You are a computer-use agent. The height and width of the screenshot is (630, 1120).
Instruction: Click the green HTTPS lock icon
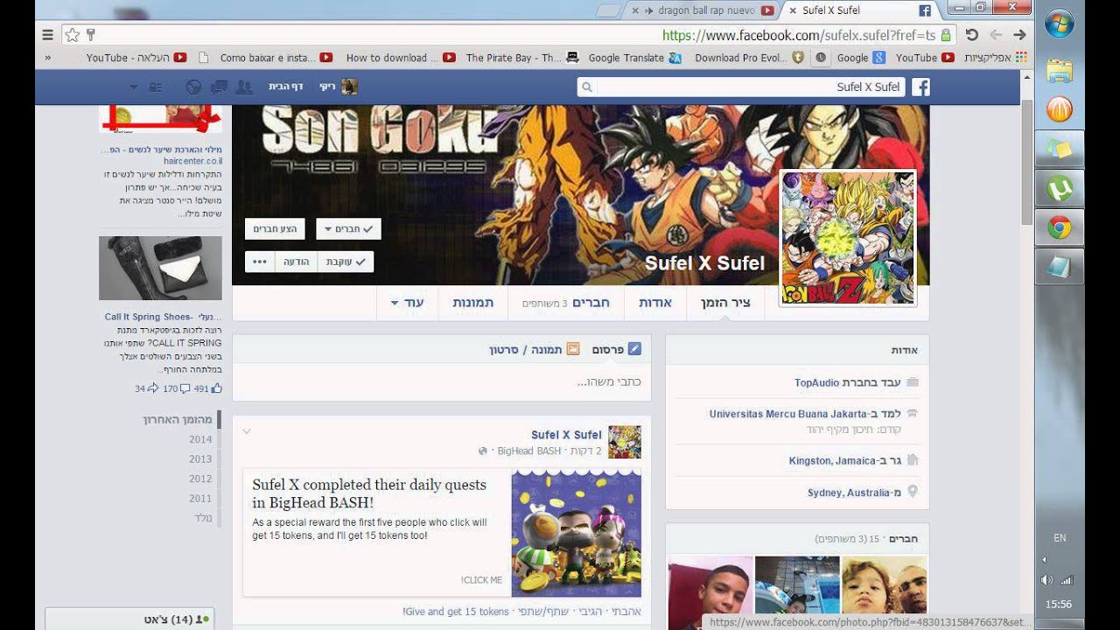point(946,35)
